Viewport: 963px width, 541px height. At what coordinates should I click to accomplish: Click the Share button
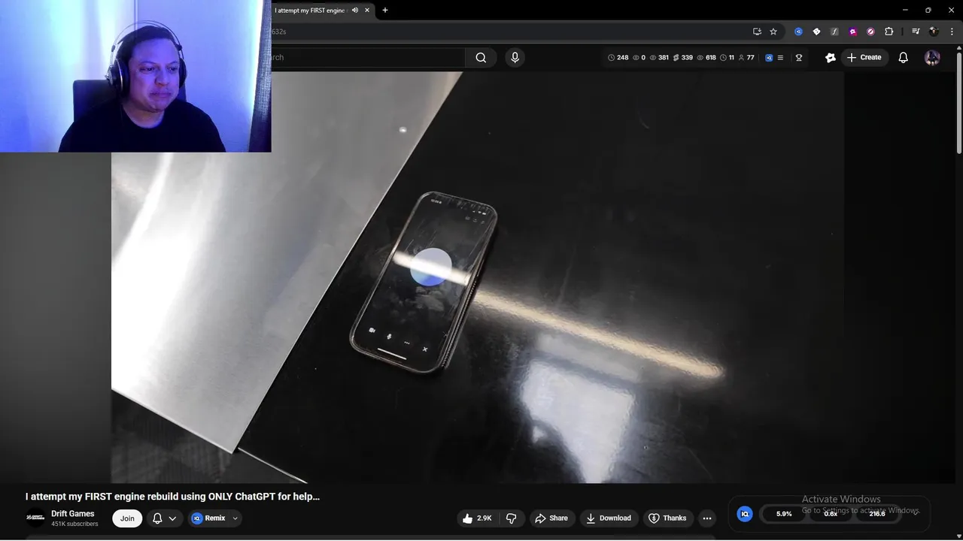pyautogui.click(x=551, y=518)
